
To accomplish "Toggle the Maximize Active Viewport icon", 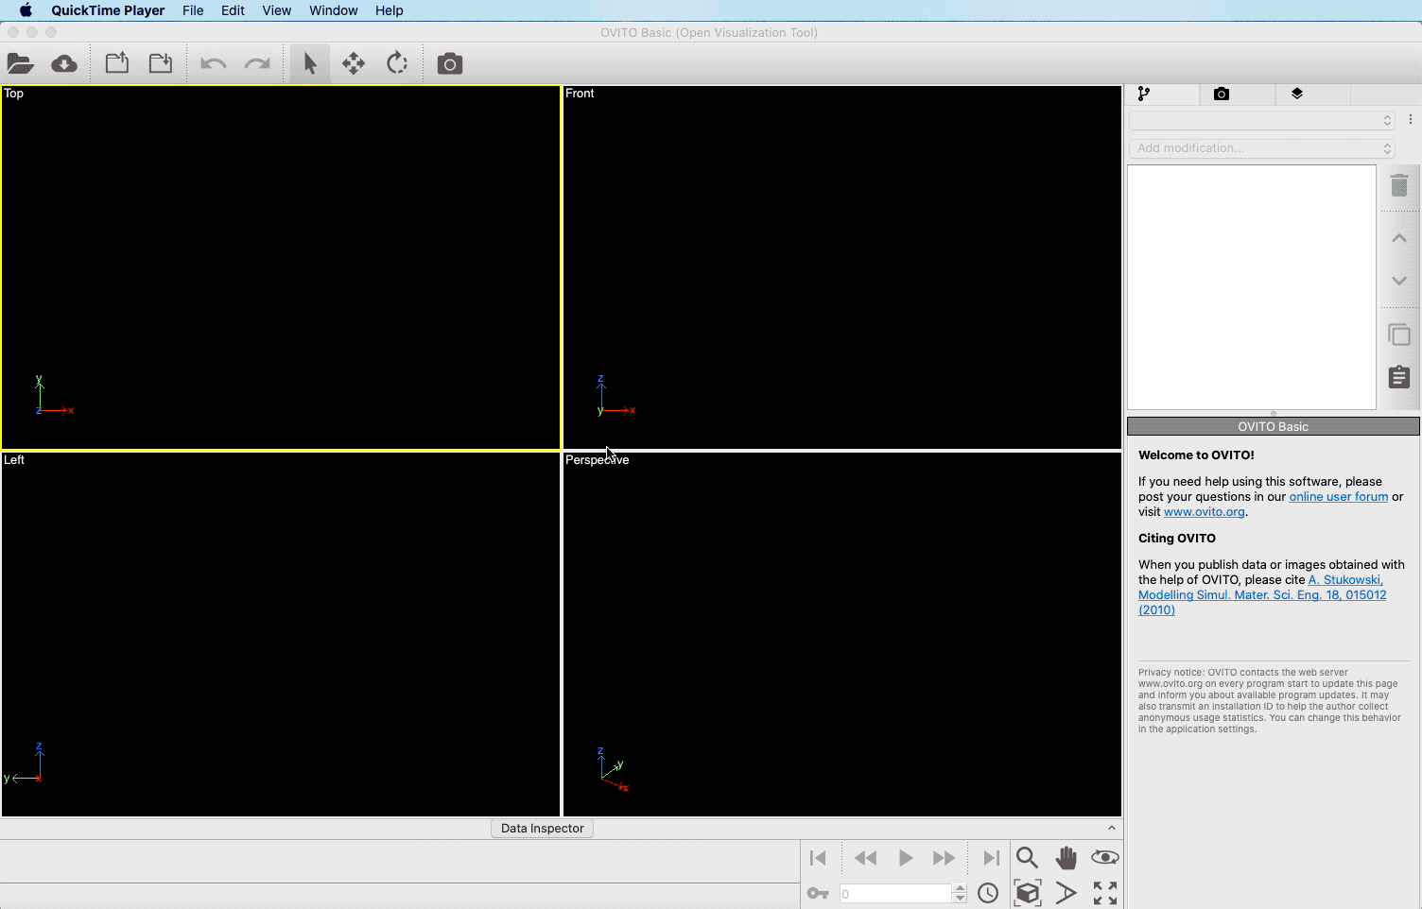I will click(1104, 893).
